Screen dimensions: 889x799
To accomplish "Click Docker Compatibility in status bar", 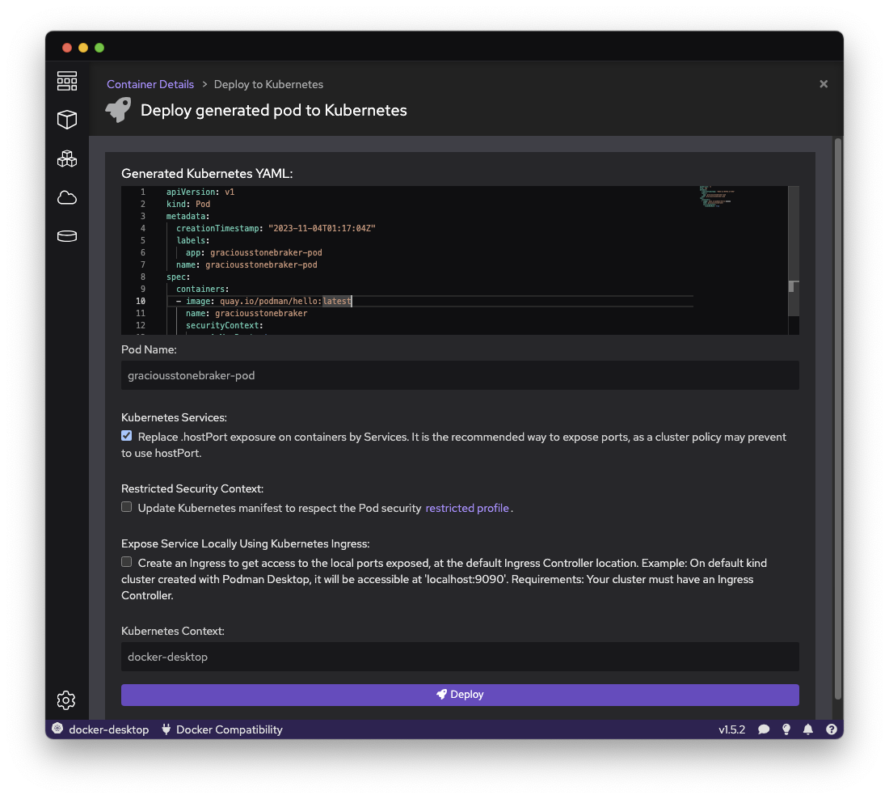I will 229,729.
